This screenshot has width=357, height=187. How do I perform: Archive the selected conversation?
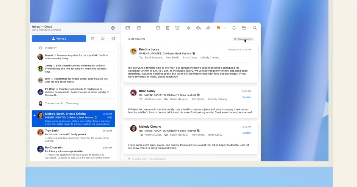158,28
